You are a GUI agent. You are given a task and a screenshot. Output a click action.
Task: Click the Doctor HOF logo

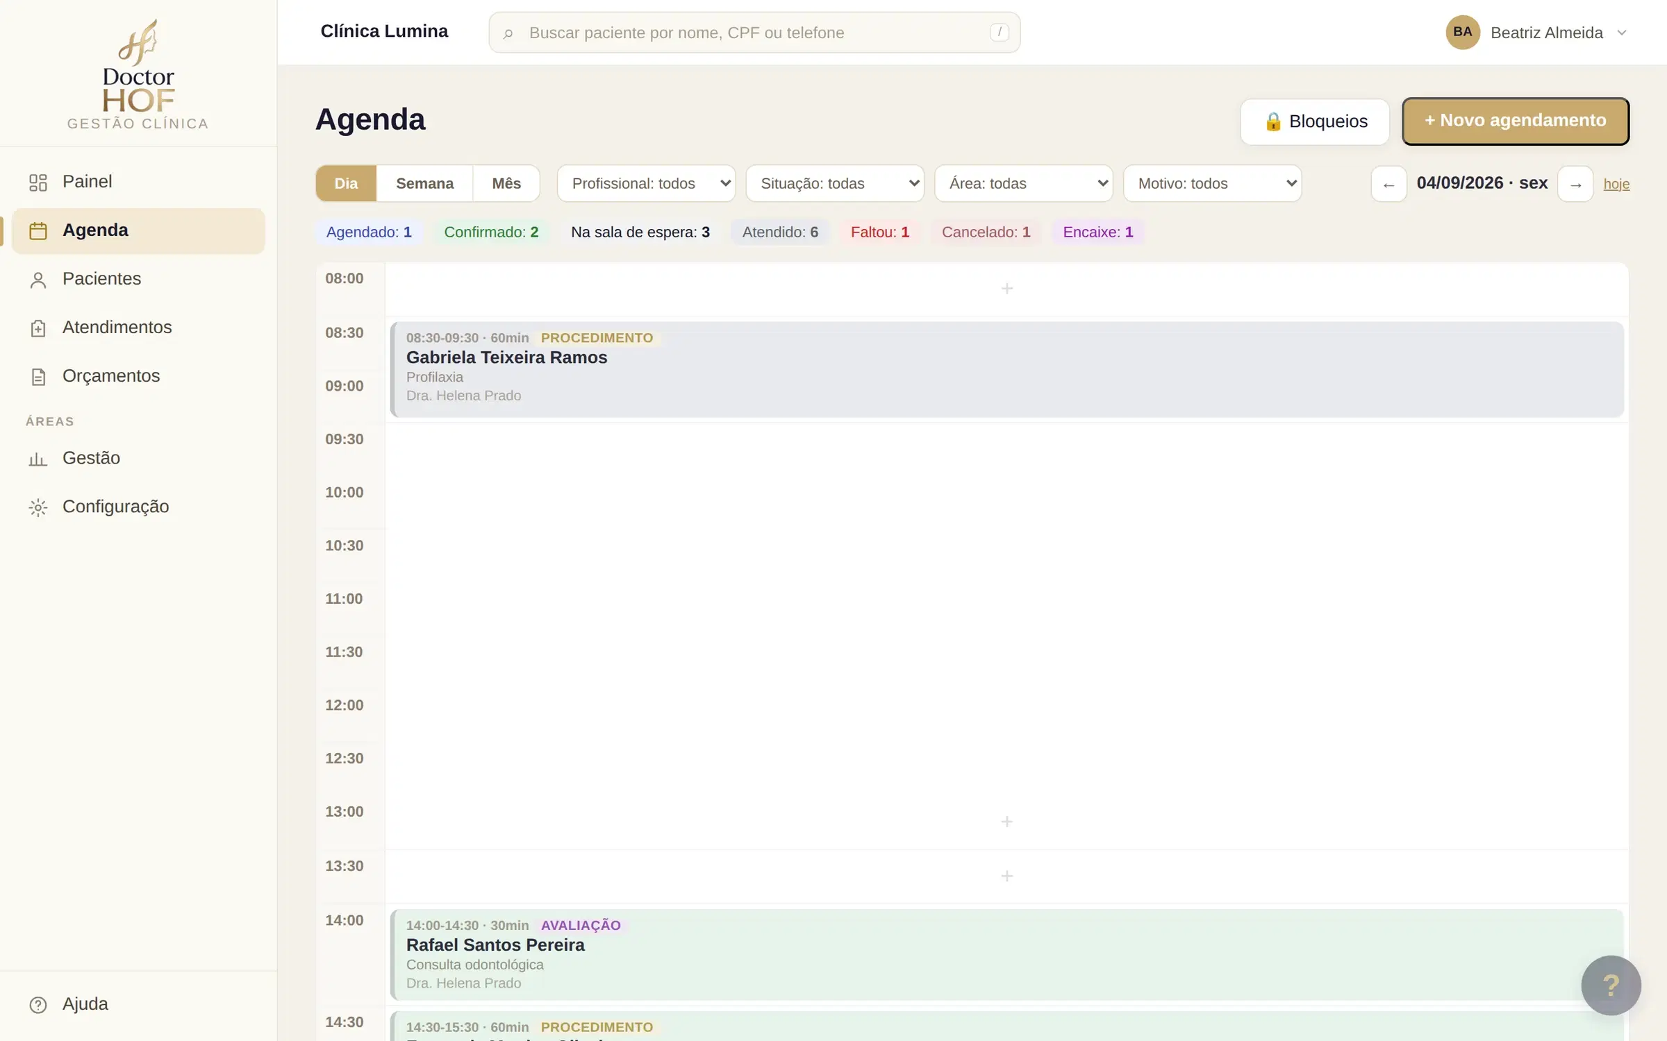coord(138,74)
